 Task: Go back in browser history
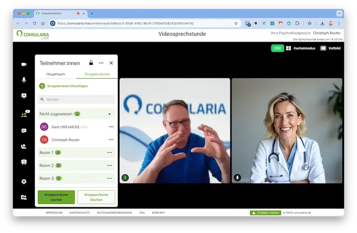[x=18, y=23]
